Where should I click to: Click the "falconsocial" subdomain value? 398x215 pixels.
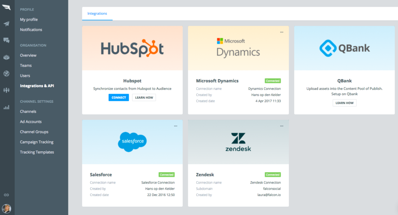pyautogui.click(x=272, y=189)
